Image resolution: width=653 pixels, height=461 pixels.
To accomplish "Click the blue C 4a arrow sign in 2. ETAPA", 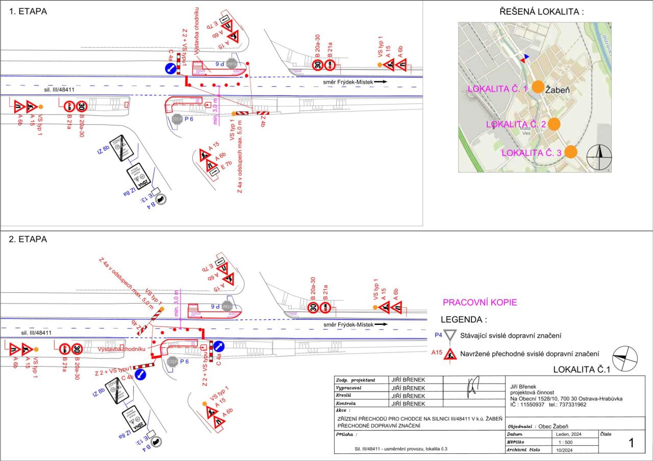I will [x=219, y=346].
